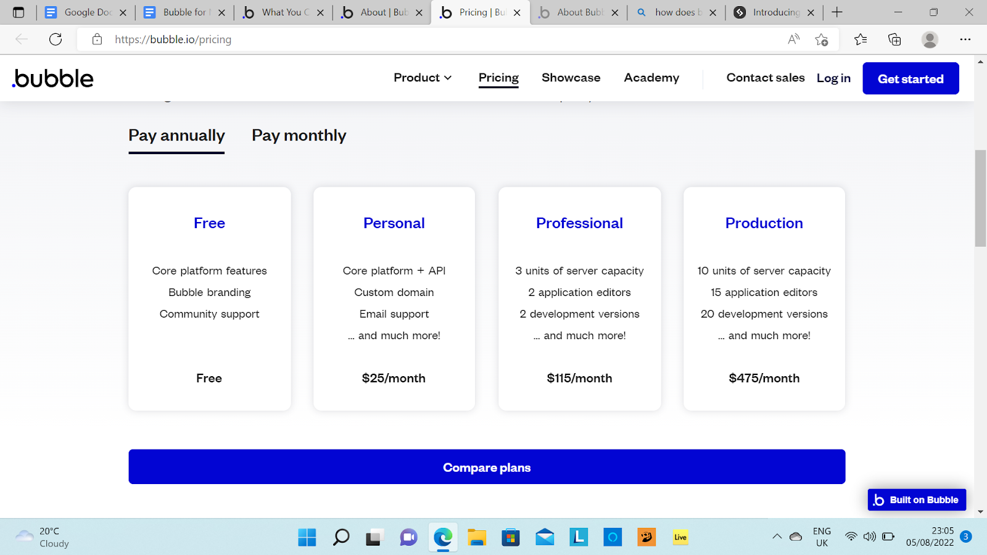Click the Built on Bubble badge
This screenshot has width=987, height=555.
point(917,499)
